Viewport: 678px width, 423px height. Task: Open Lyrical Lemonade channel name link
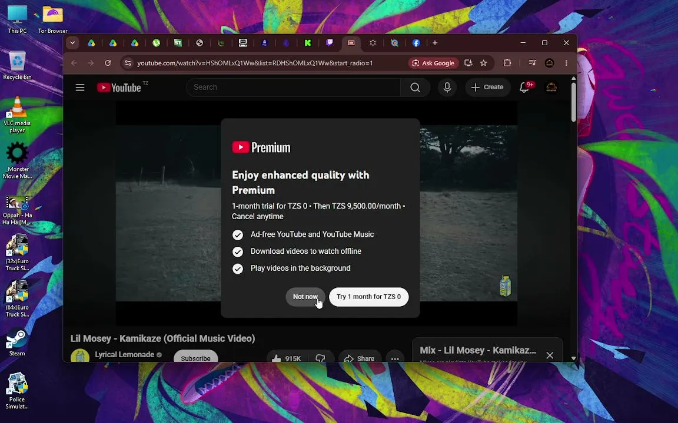click(x=125, y=354)
